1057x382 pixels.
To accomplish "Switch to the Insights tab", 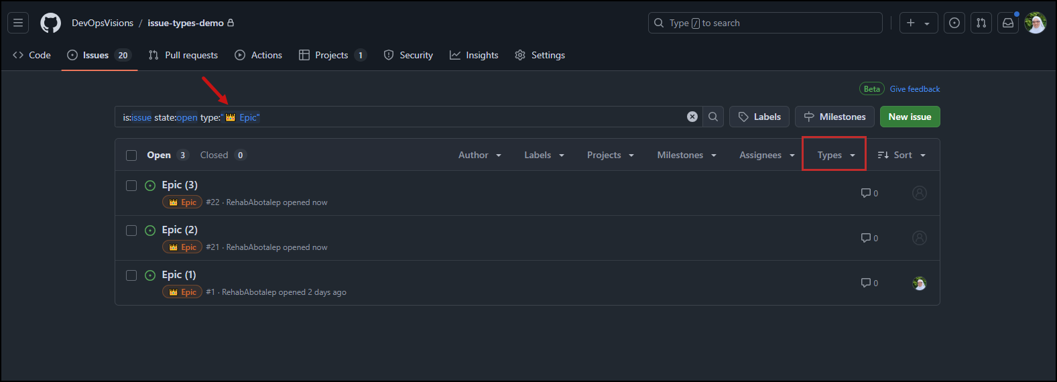I will 474,55.
